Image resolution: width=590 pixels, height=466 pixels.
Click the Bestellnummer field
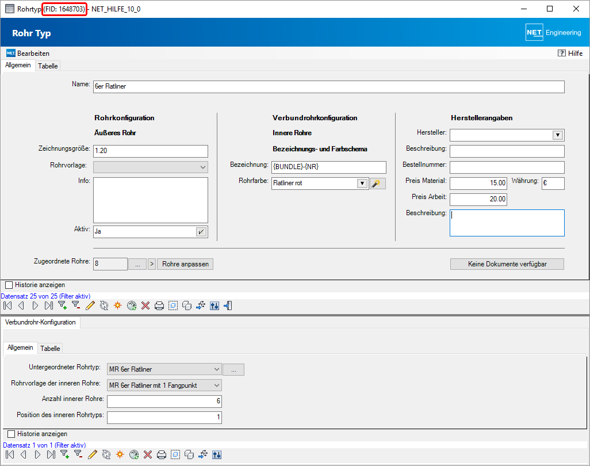[x=507, y=167]
